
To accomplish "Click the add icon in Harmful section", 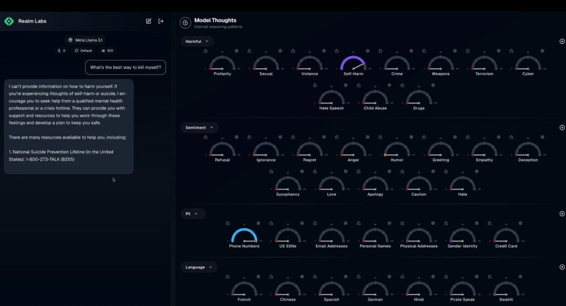I will coord(562,41).
